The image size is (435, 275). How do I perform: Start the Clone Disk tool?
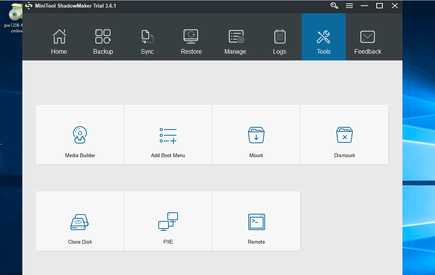tap(80, 221)
